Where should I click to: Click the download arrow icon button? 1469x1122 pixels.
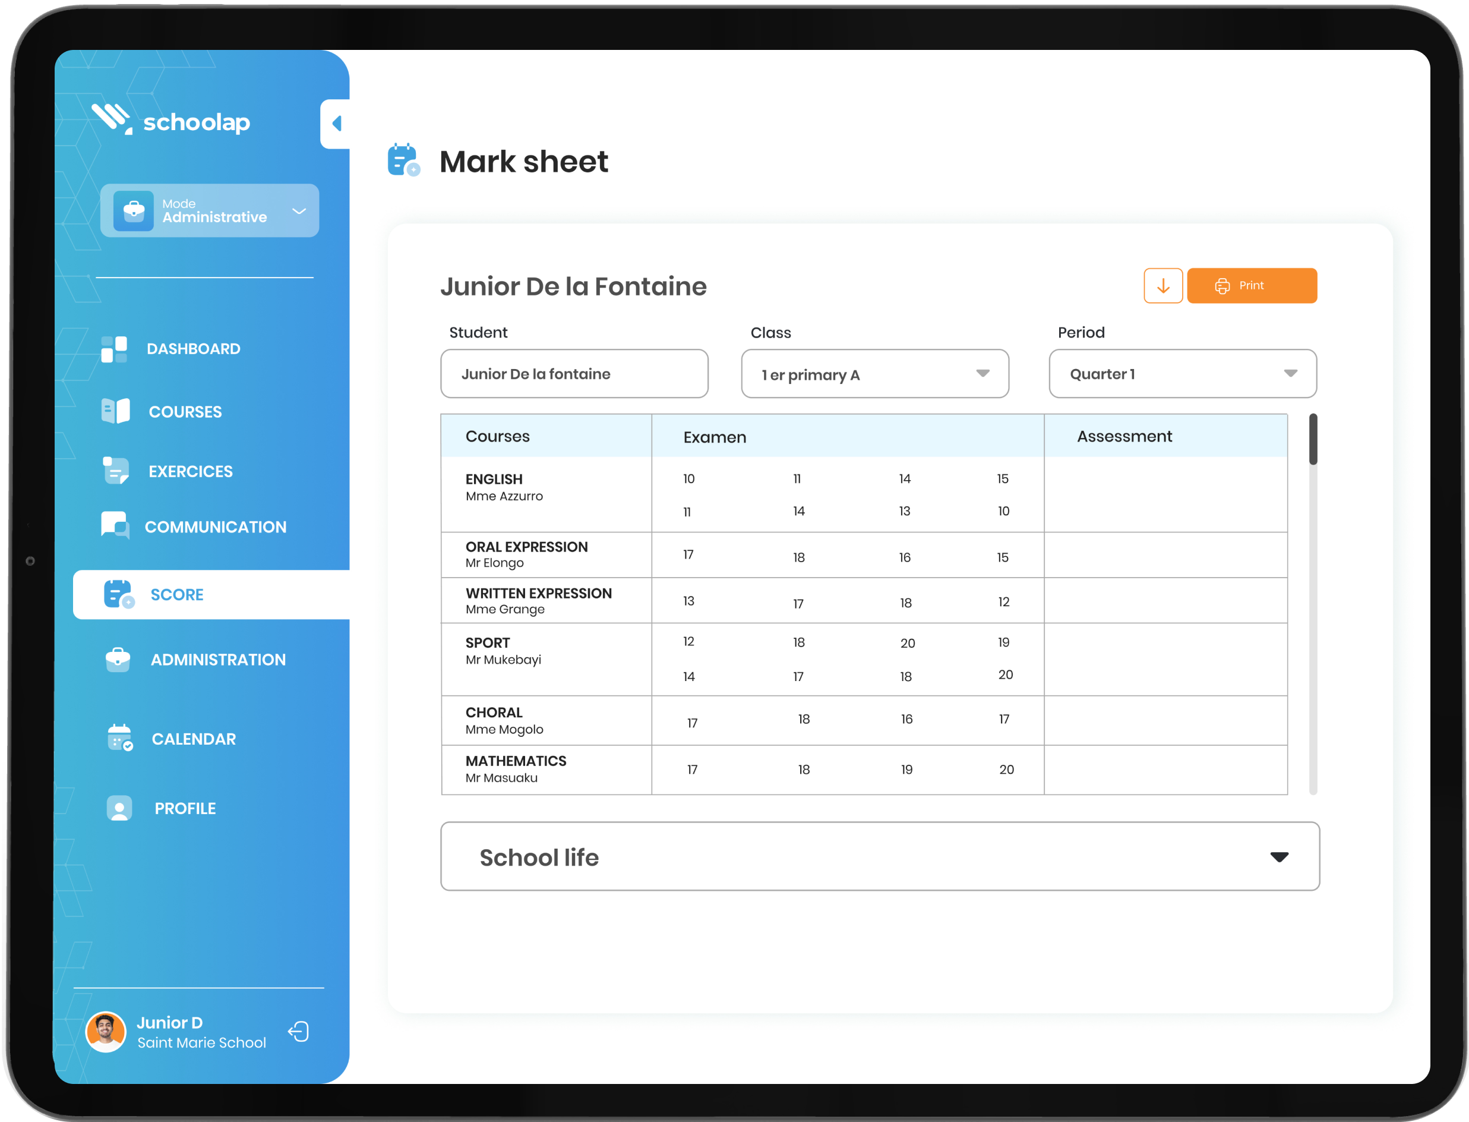1162,286
